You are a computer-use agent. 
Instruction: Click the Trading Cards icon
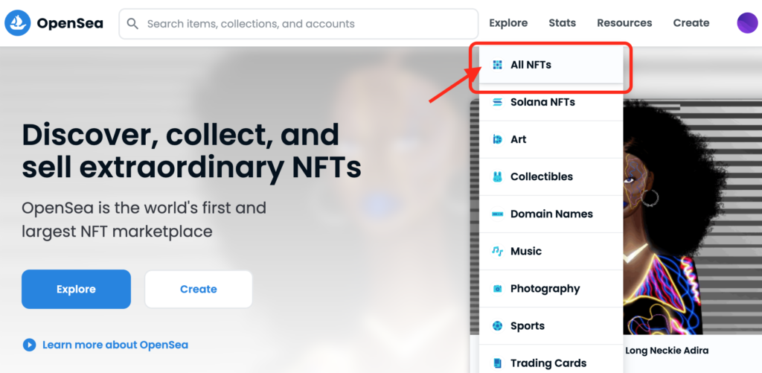497,363
